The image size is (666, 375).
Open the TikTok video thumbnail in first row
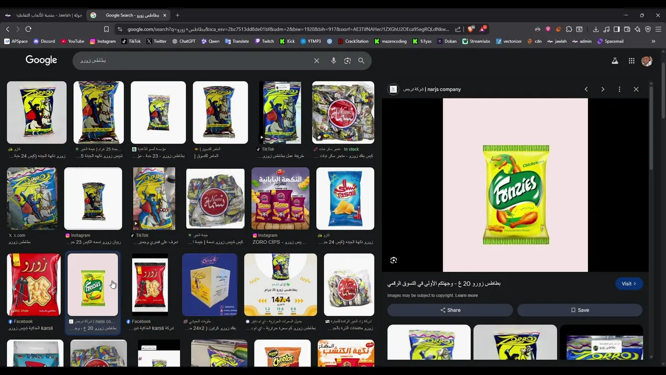click(x=280, y=113)
